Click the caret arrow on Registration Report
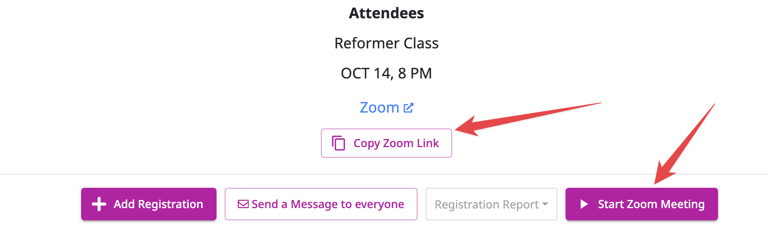Screen dimensions: 769x239 pos(545,204)
